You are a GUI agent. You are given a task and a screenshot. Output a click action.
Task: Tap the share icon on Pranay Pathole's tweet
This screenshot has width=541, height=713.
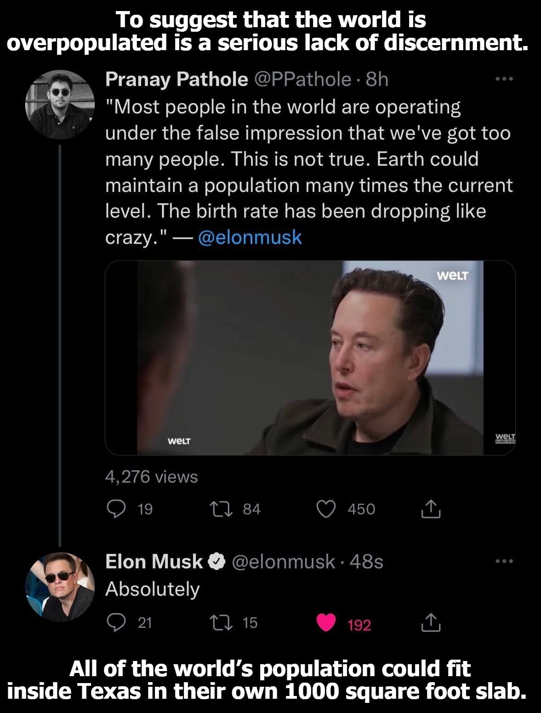point(431,508)
